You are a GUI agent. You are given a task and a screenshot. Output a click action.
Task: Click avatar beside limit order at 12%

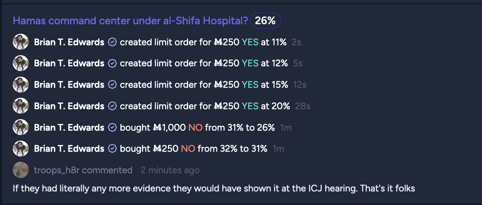[x=21, y=63]
